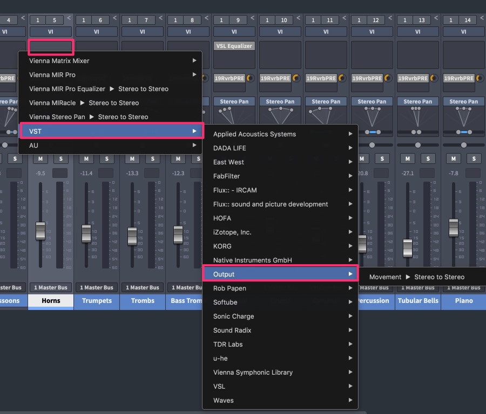This screenshot has height=414, width=486.
Task: Open the VSL Equalizer insert on channel 9
Action: point(234,46)
